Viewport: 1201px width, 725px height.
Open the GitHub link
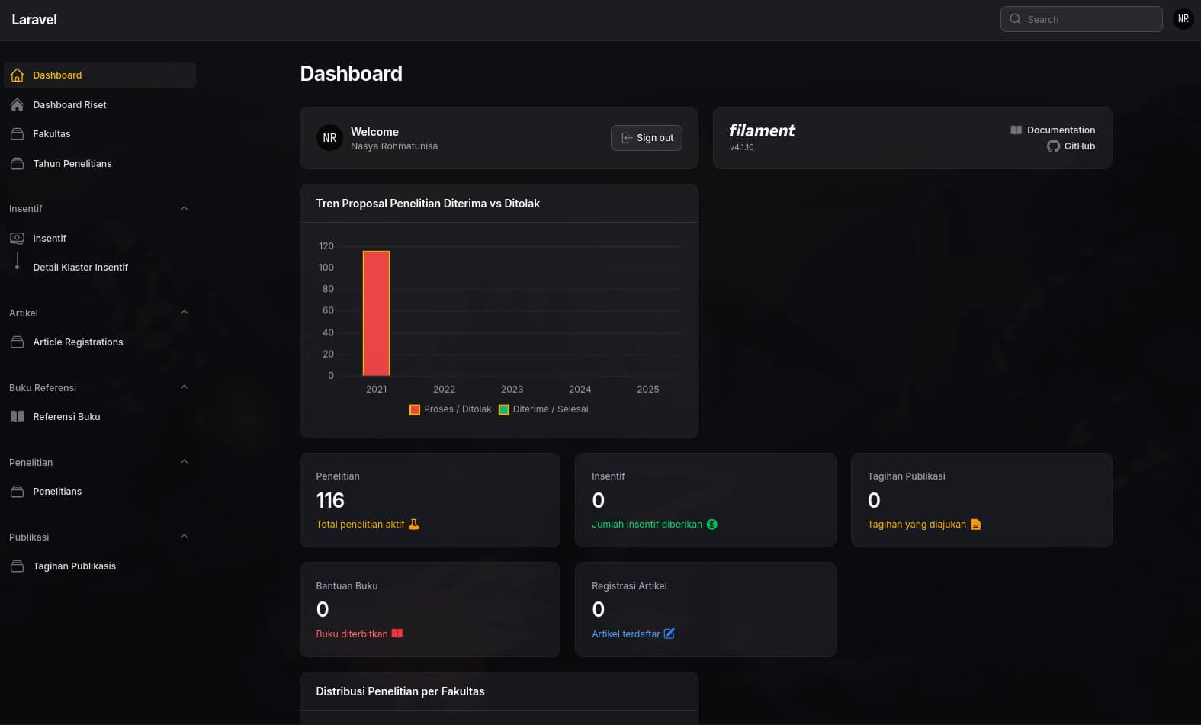click(x=1071, y=146)
